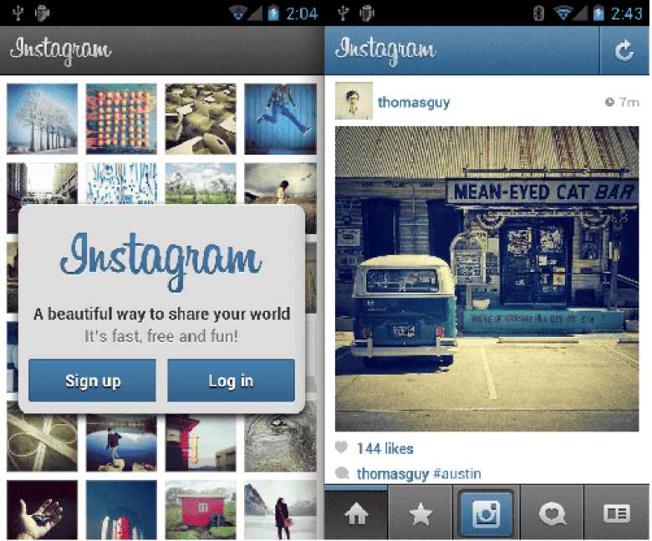View the 144 likes list
The height and width of the screenshot is (541, 652).
385,448
